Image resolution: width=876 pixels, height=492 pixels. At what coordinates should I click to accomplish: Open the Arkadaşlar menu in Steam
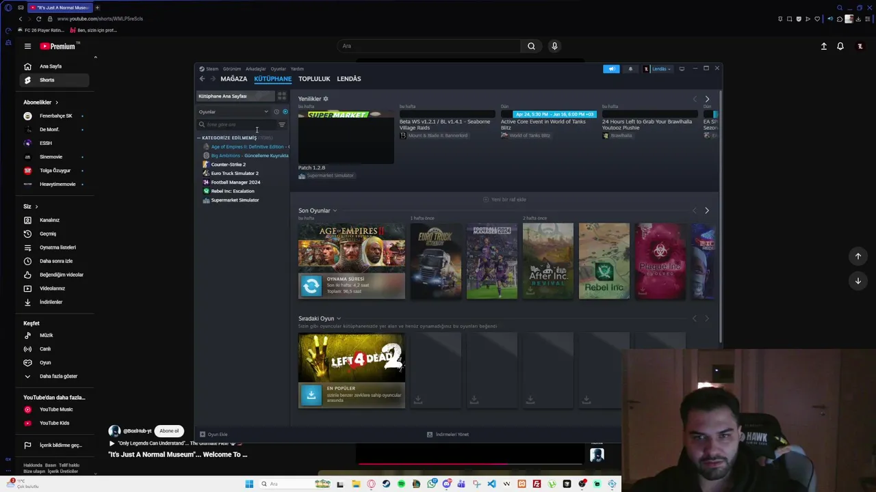tap(256, 69)
